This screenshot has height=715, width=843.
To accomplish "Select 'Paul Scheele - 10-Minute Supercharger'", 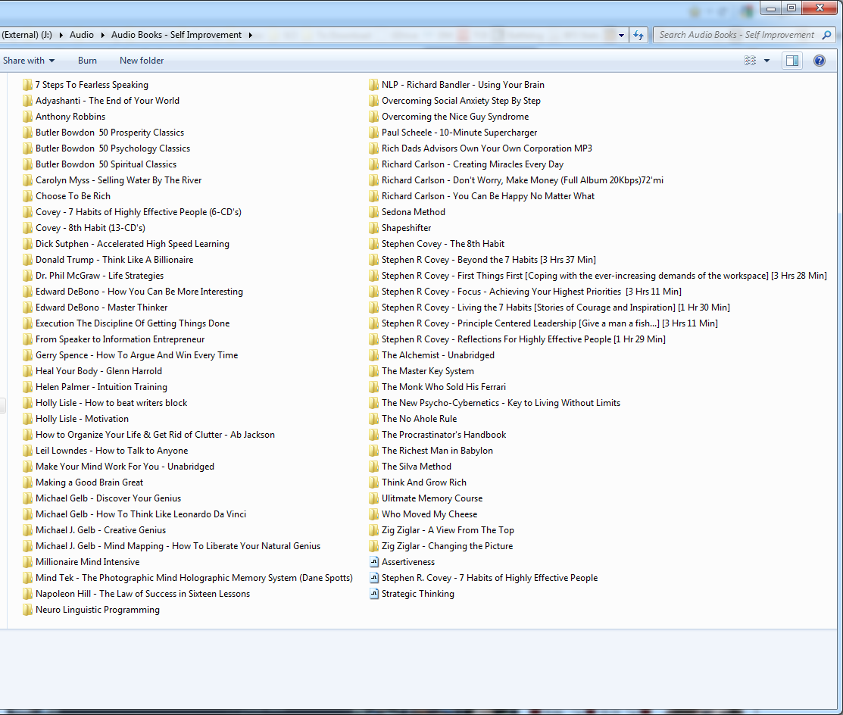I will [x=460, y=133].
